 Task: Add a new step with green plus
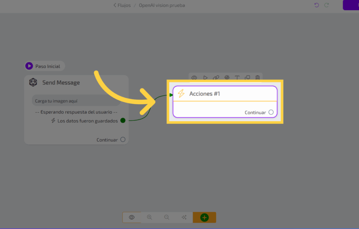(x=204, y=217)
